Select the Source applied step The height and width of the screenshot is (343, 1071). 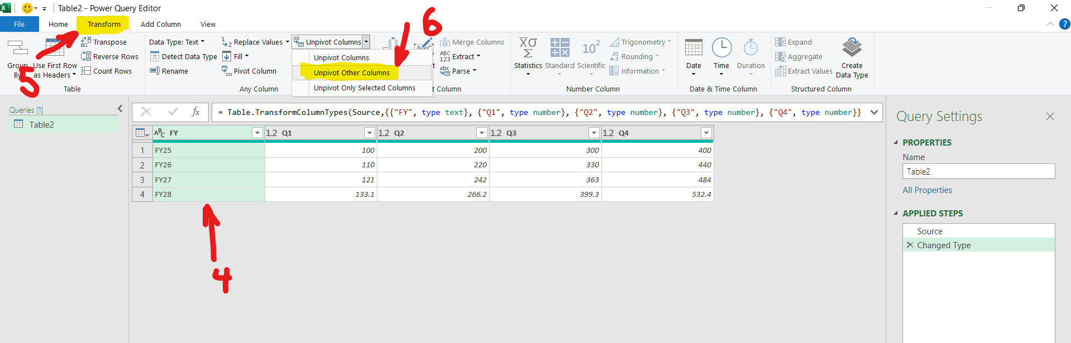click(x=978, y=231)
